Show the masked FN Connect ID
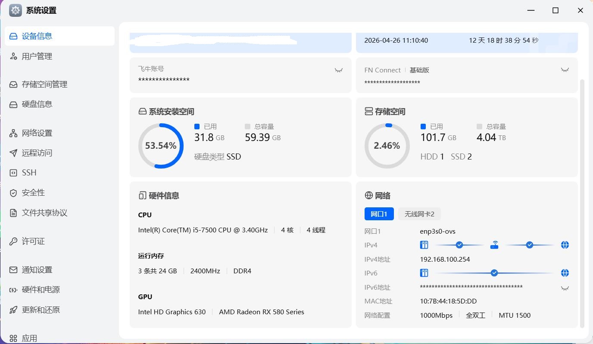 coord(565,70)
